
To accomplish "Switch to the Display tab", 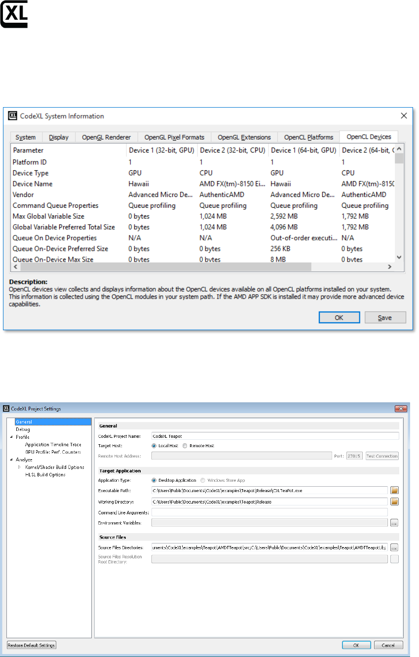I will click(59, 137).
